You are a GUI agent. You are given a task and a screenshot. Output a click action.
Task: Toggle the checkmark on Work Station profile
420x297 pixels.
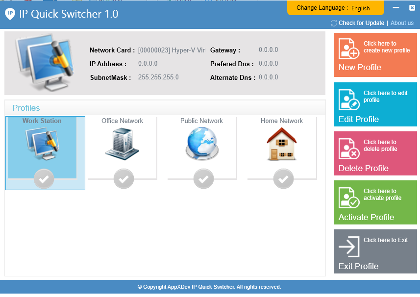(x=44, y=179)
